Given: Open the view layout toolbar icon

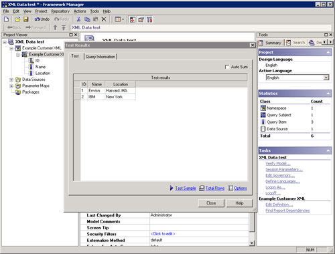Looking at the screenshot, I should pos(117,19).
